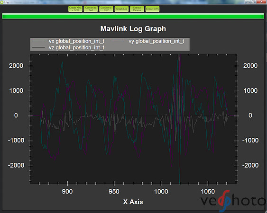267x213 pixels.
Task: Select the vy global_position_int_t legend entry
Action: (x=148, y=41)
